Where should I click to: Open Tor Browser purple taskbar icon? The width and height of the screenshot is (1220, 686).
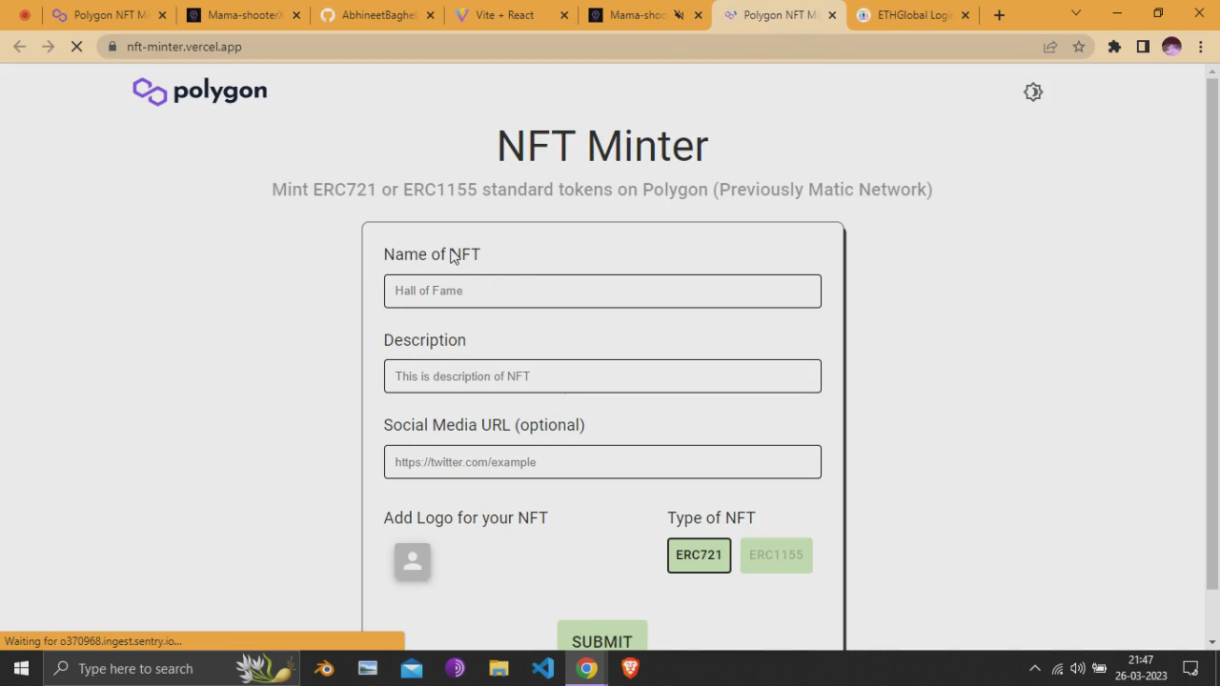(x=455, y=669)
